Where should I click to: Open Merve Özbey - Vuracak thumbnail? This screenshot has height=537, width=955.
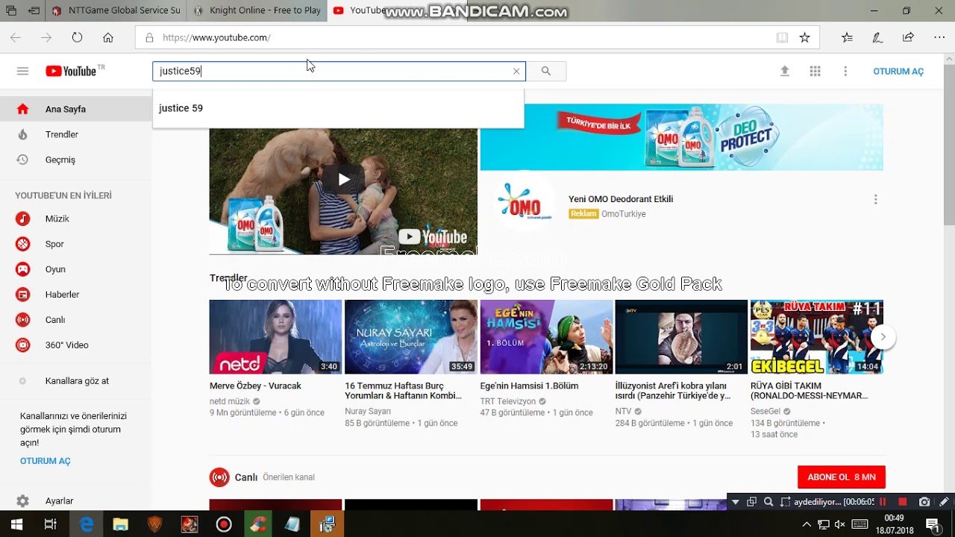tap(275, 337)
